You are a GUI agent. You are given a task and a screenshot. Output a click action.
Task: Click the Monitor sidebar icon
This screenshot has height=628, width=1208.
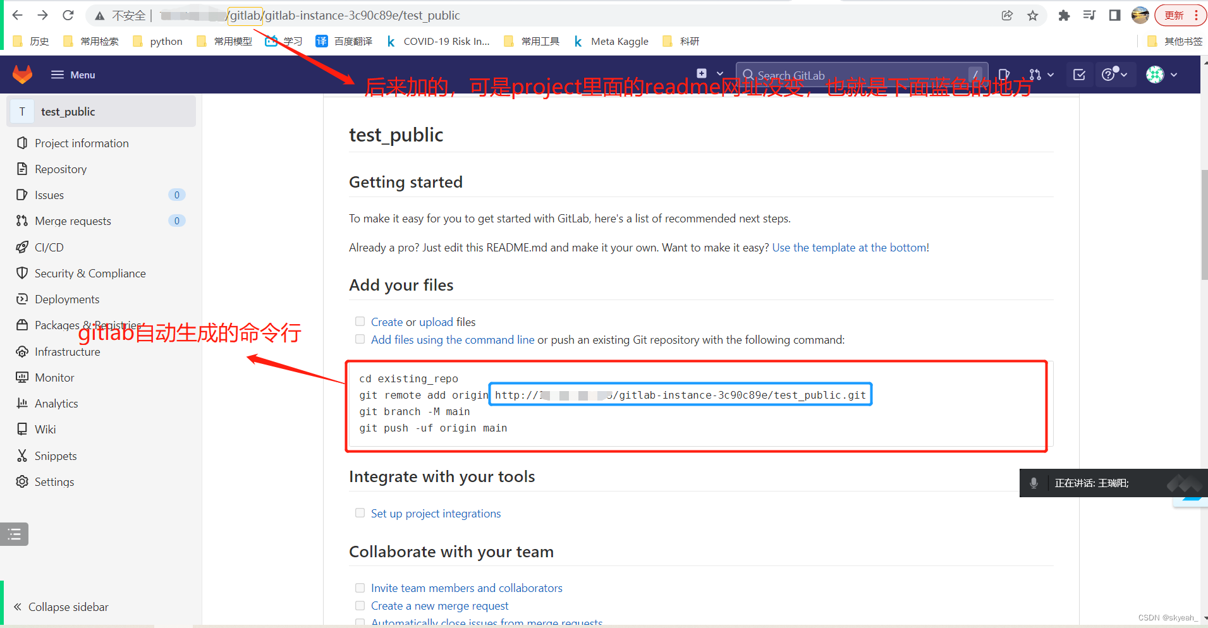click(x=22, y=377)
